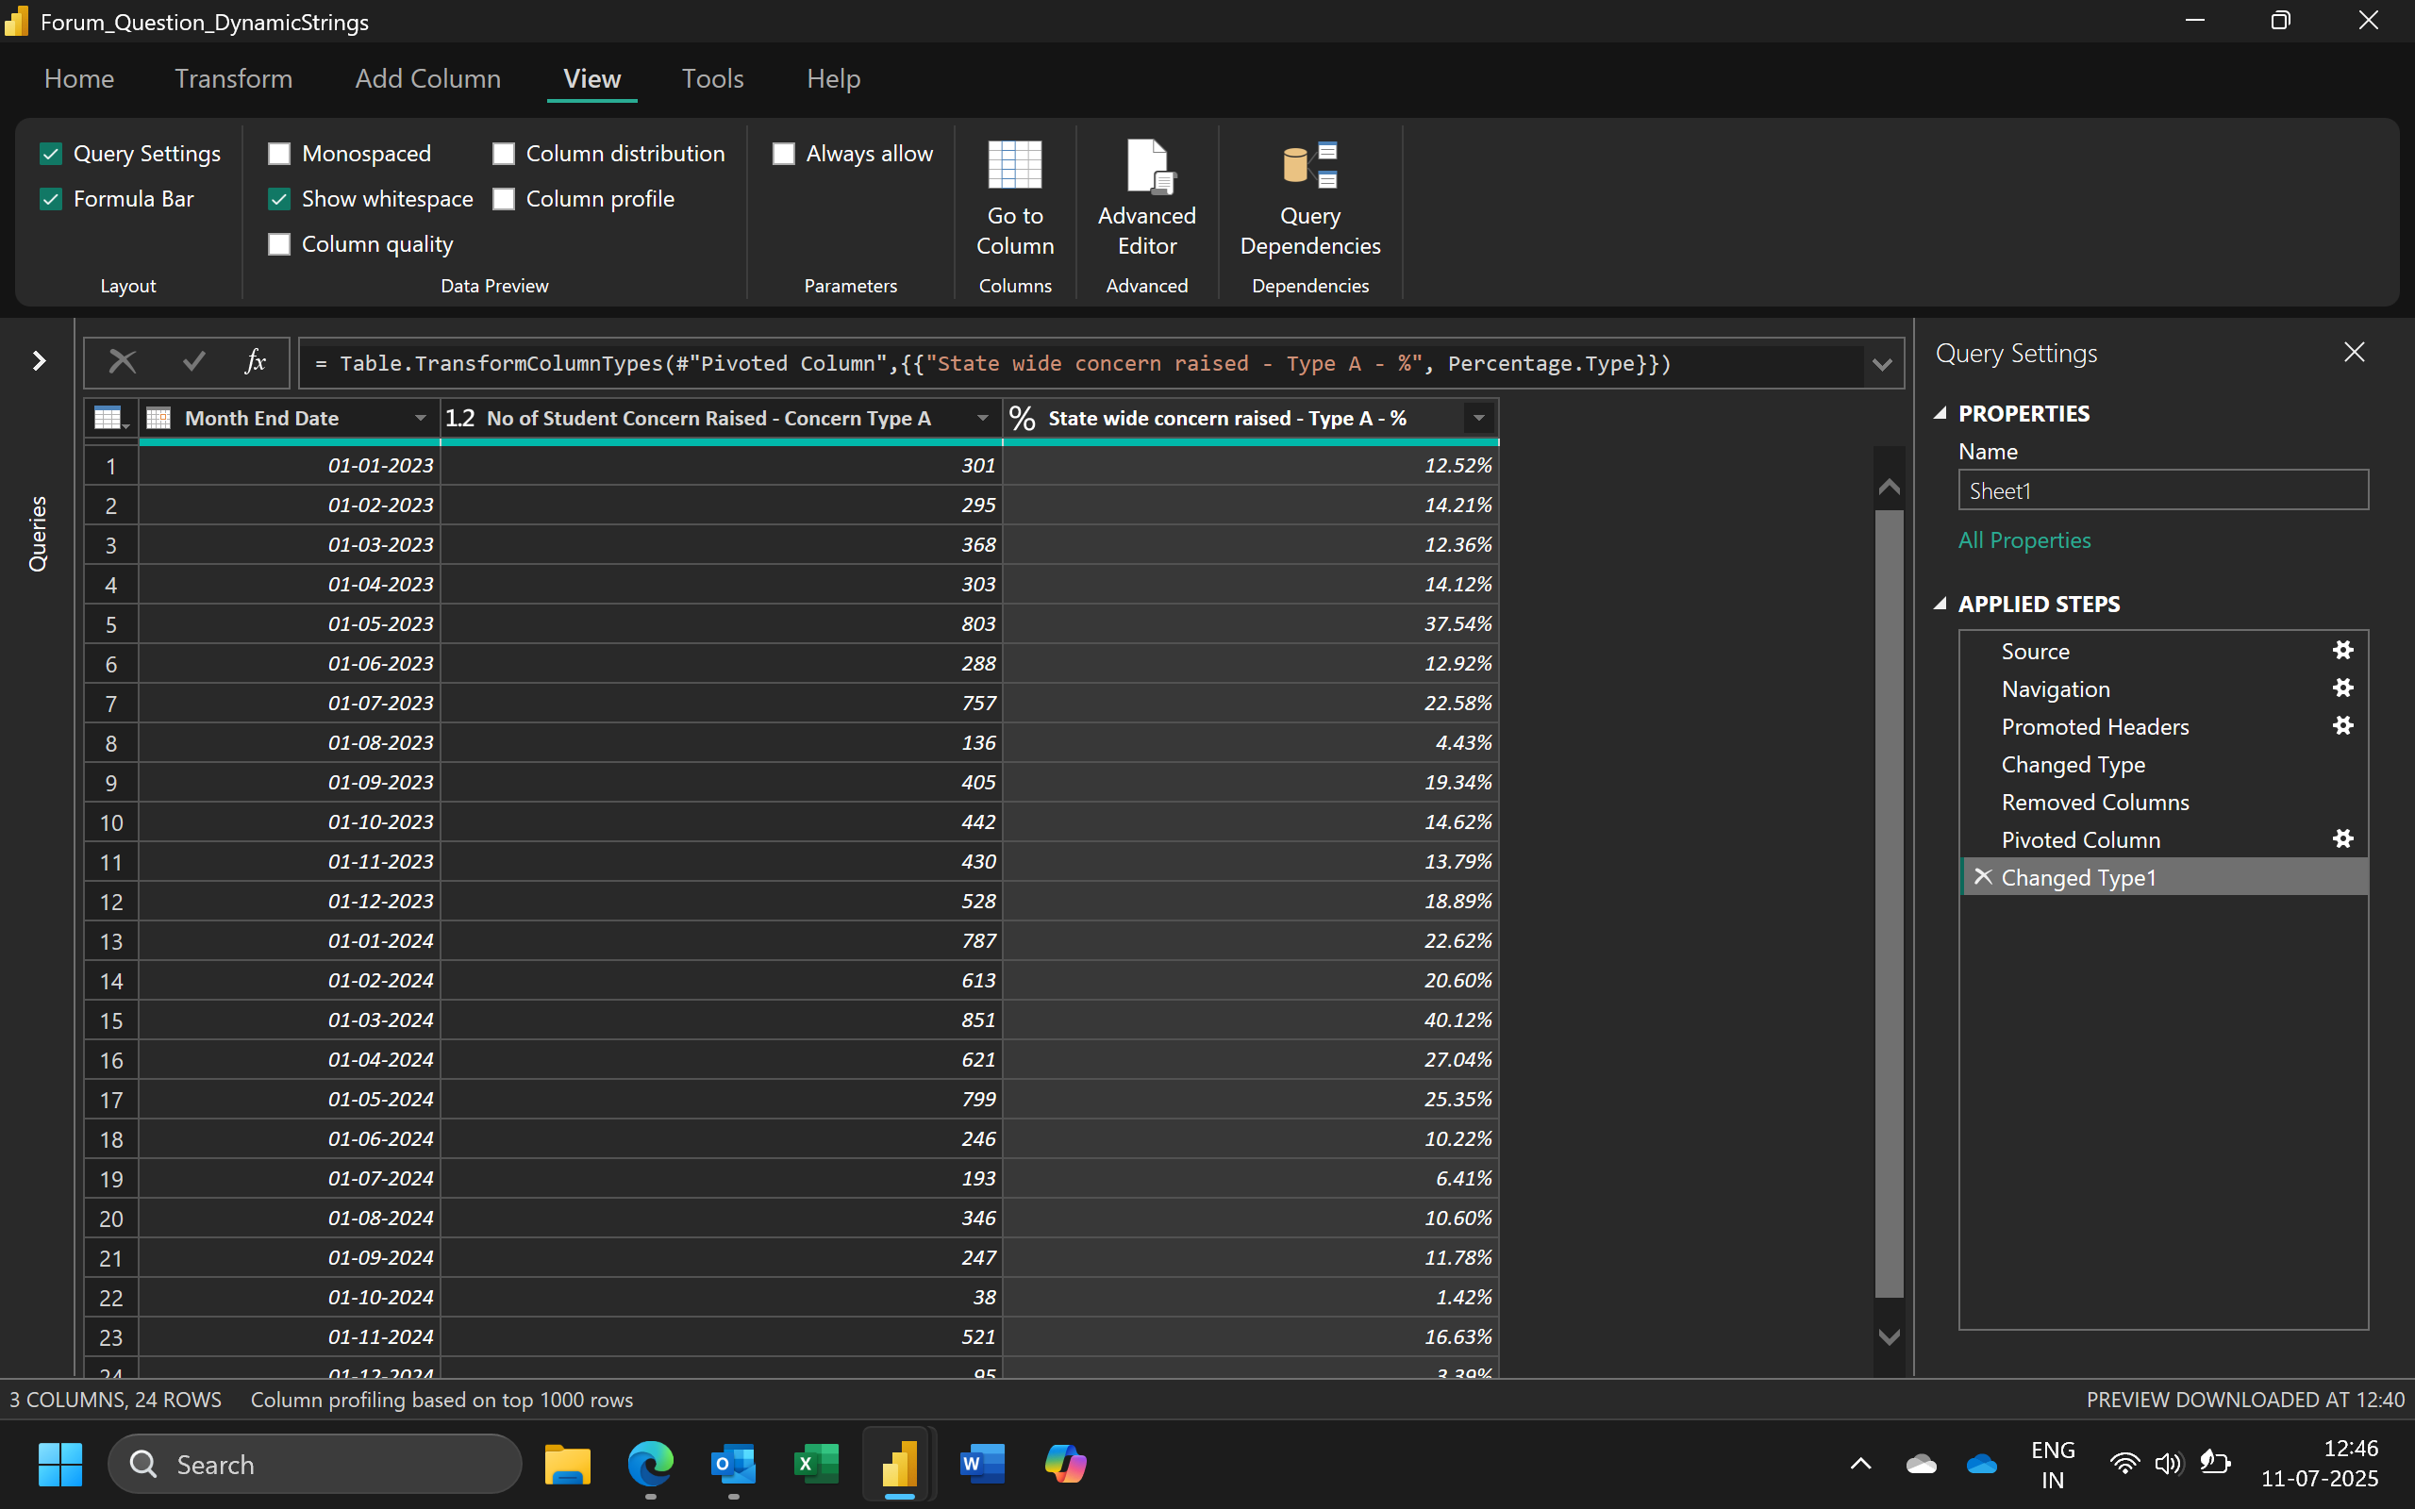Expand the Queries pane chevron
This screenshot has width=2415, height=1509.
click(x=38, y=360)
